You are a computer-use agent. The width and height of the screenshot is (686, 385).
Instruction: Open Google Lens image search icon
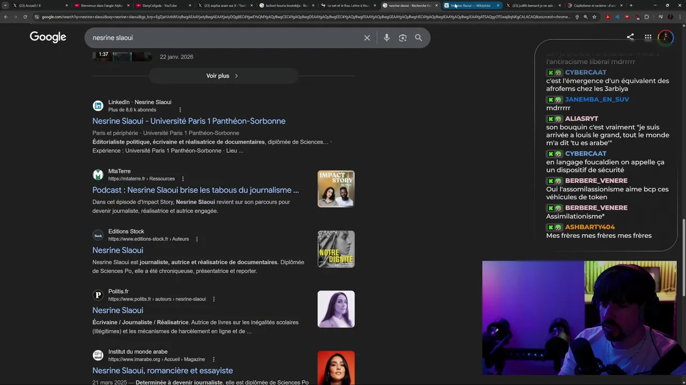click(x=402, y=38)
